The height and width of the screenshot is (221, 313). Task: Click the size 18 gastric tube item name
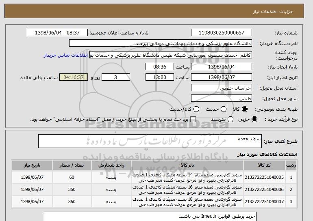[x=187, y=202]
